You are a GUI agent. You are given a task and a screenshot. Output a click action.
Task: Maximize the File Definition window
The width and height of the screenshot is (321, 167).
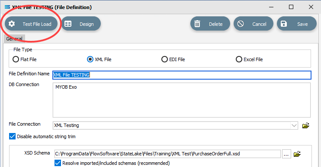tap(291, 7)
